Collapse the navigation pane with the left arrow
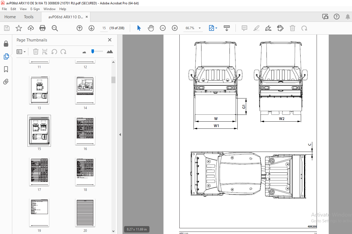352x234 pixels. tap(120, 134)
